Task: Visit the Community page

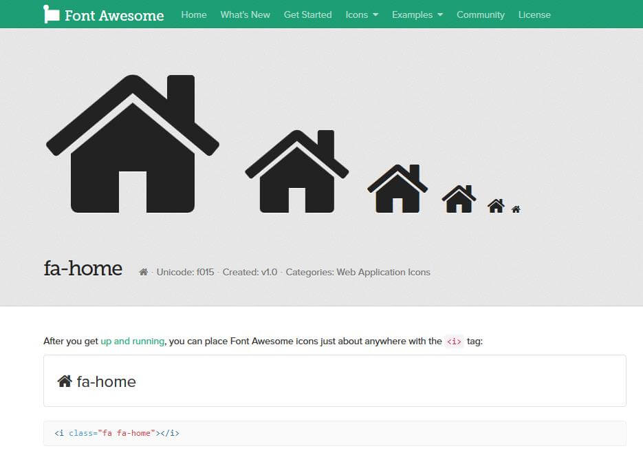Action: coord(480,14)
